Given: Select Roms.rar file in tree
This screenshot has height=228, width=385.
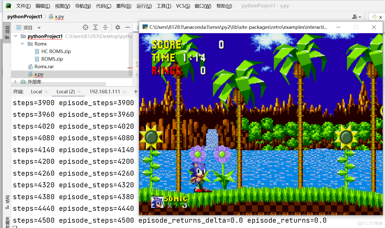Looking at the screenshot, I should pyautogui.click(x=44, y=66).
